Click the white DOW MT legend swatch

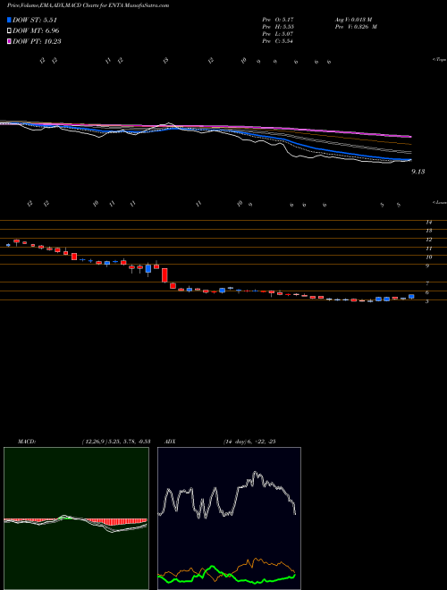tap(9, 31)
